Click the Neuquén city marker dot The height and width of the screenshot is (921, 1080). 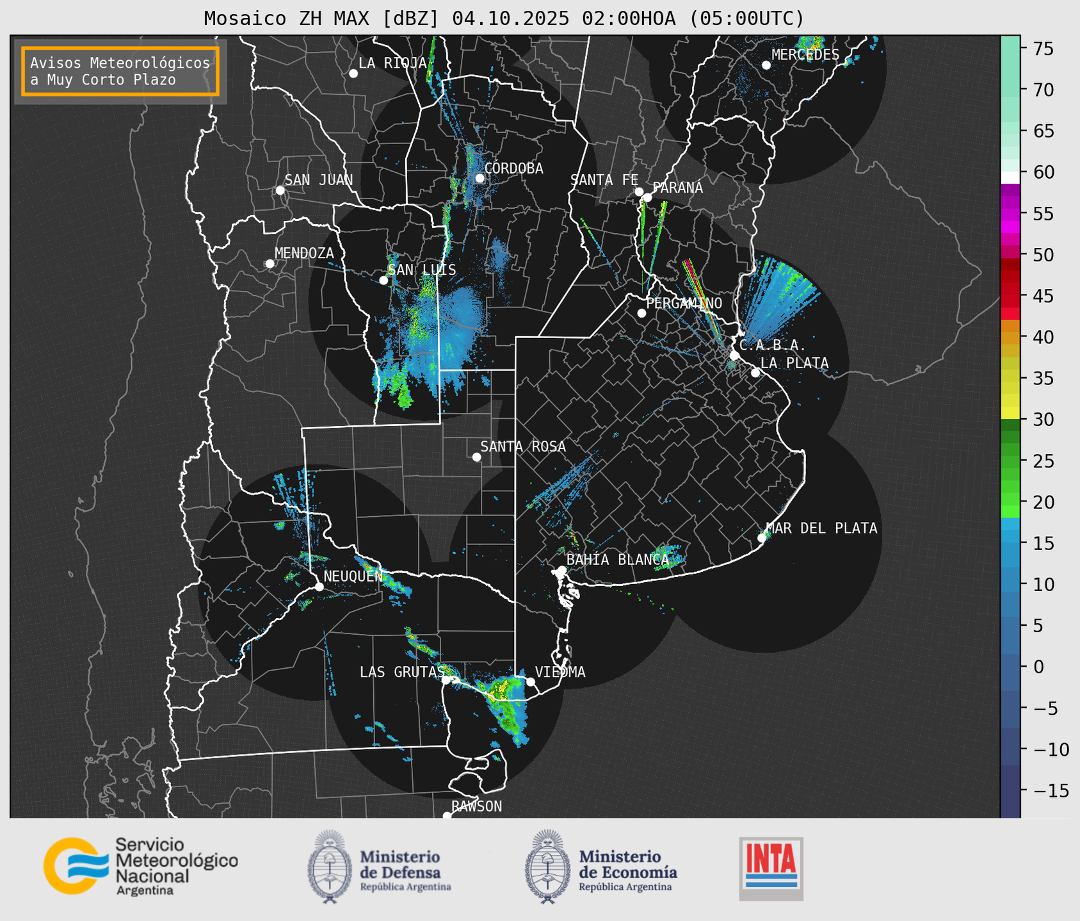coord(319,587)
